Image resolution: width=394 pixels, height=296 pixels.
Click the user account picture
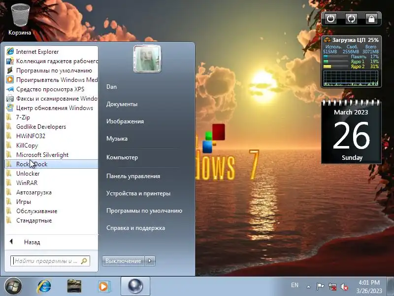[x=147, y=59]
